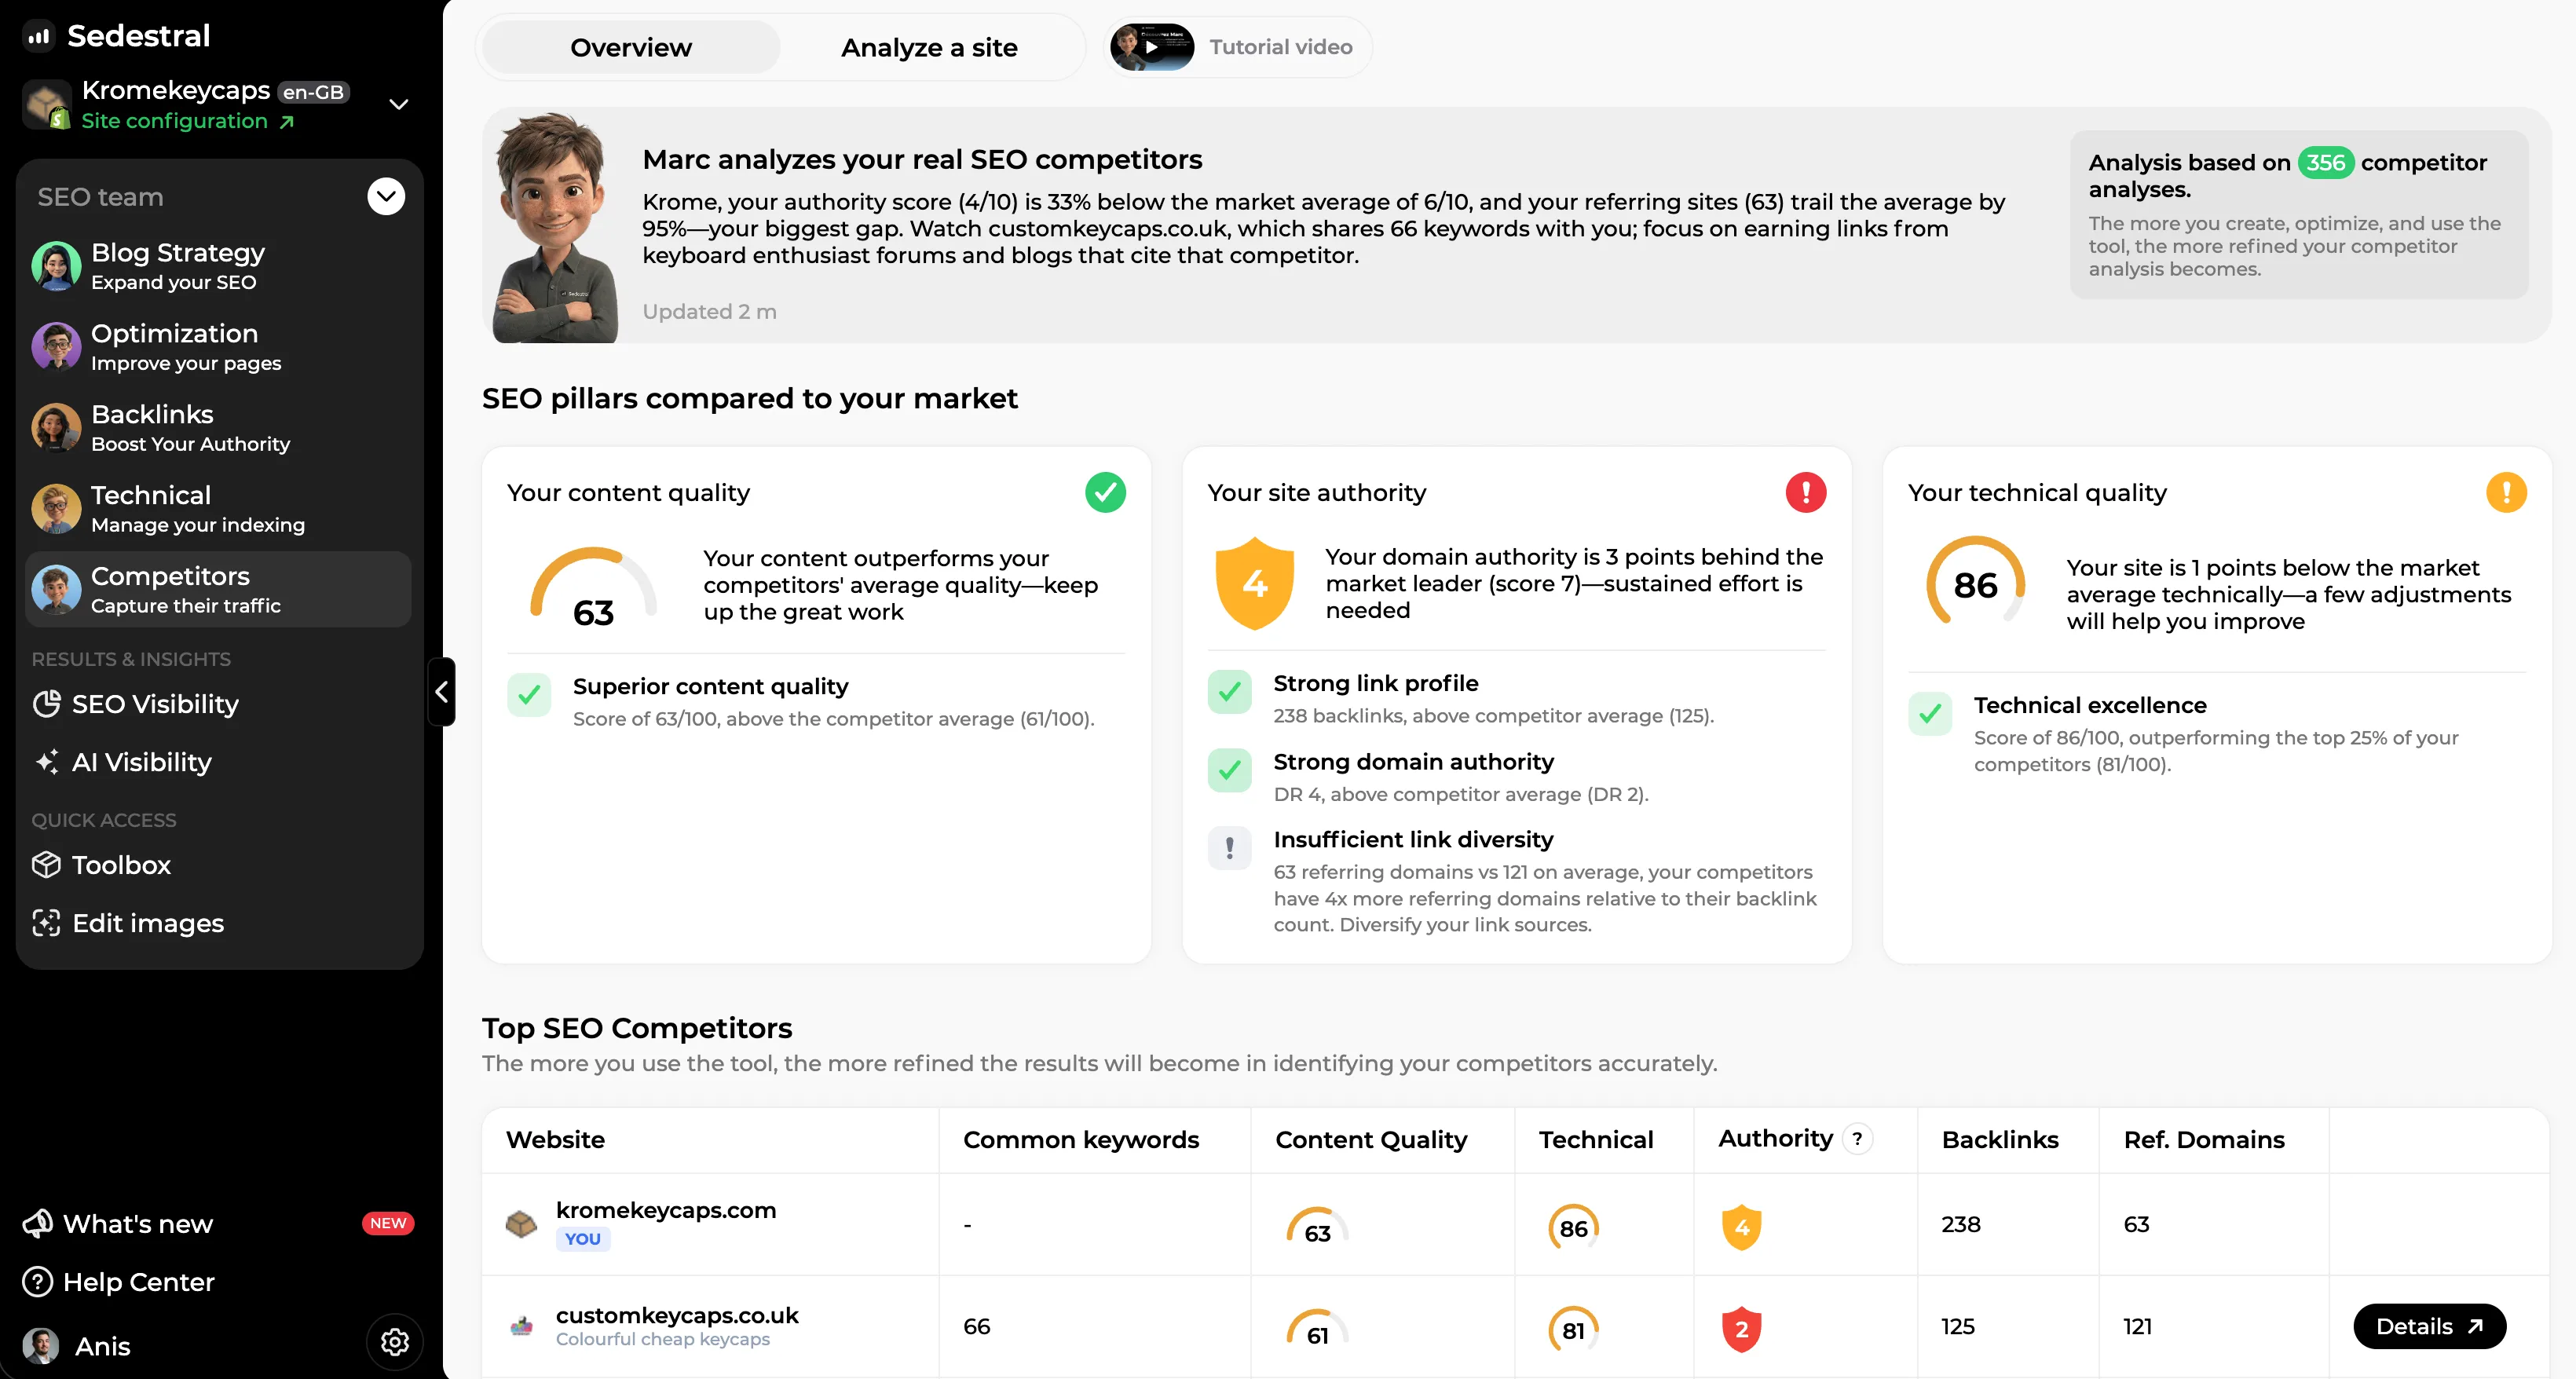Click the Competitors avatar icon

(56, 590)
